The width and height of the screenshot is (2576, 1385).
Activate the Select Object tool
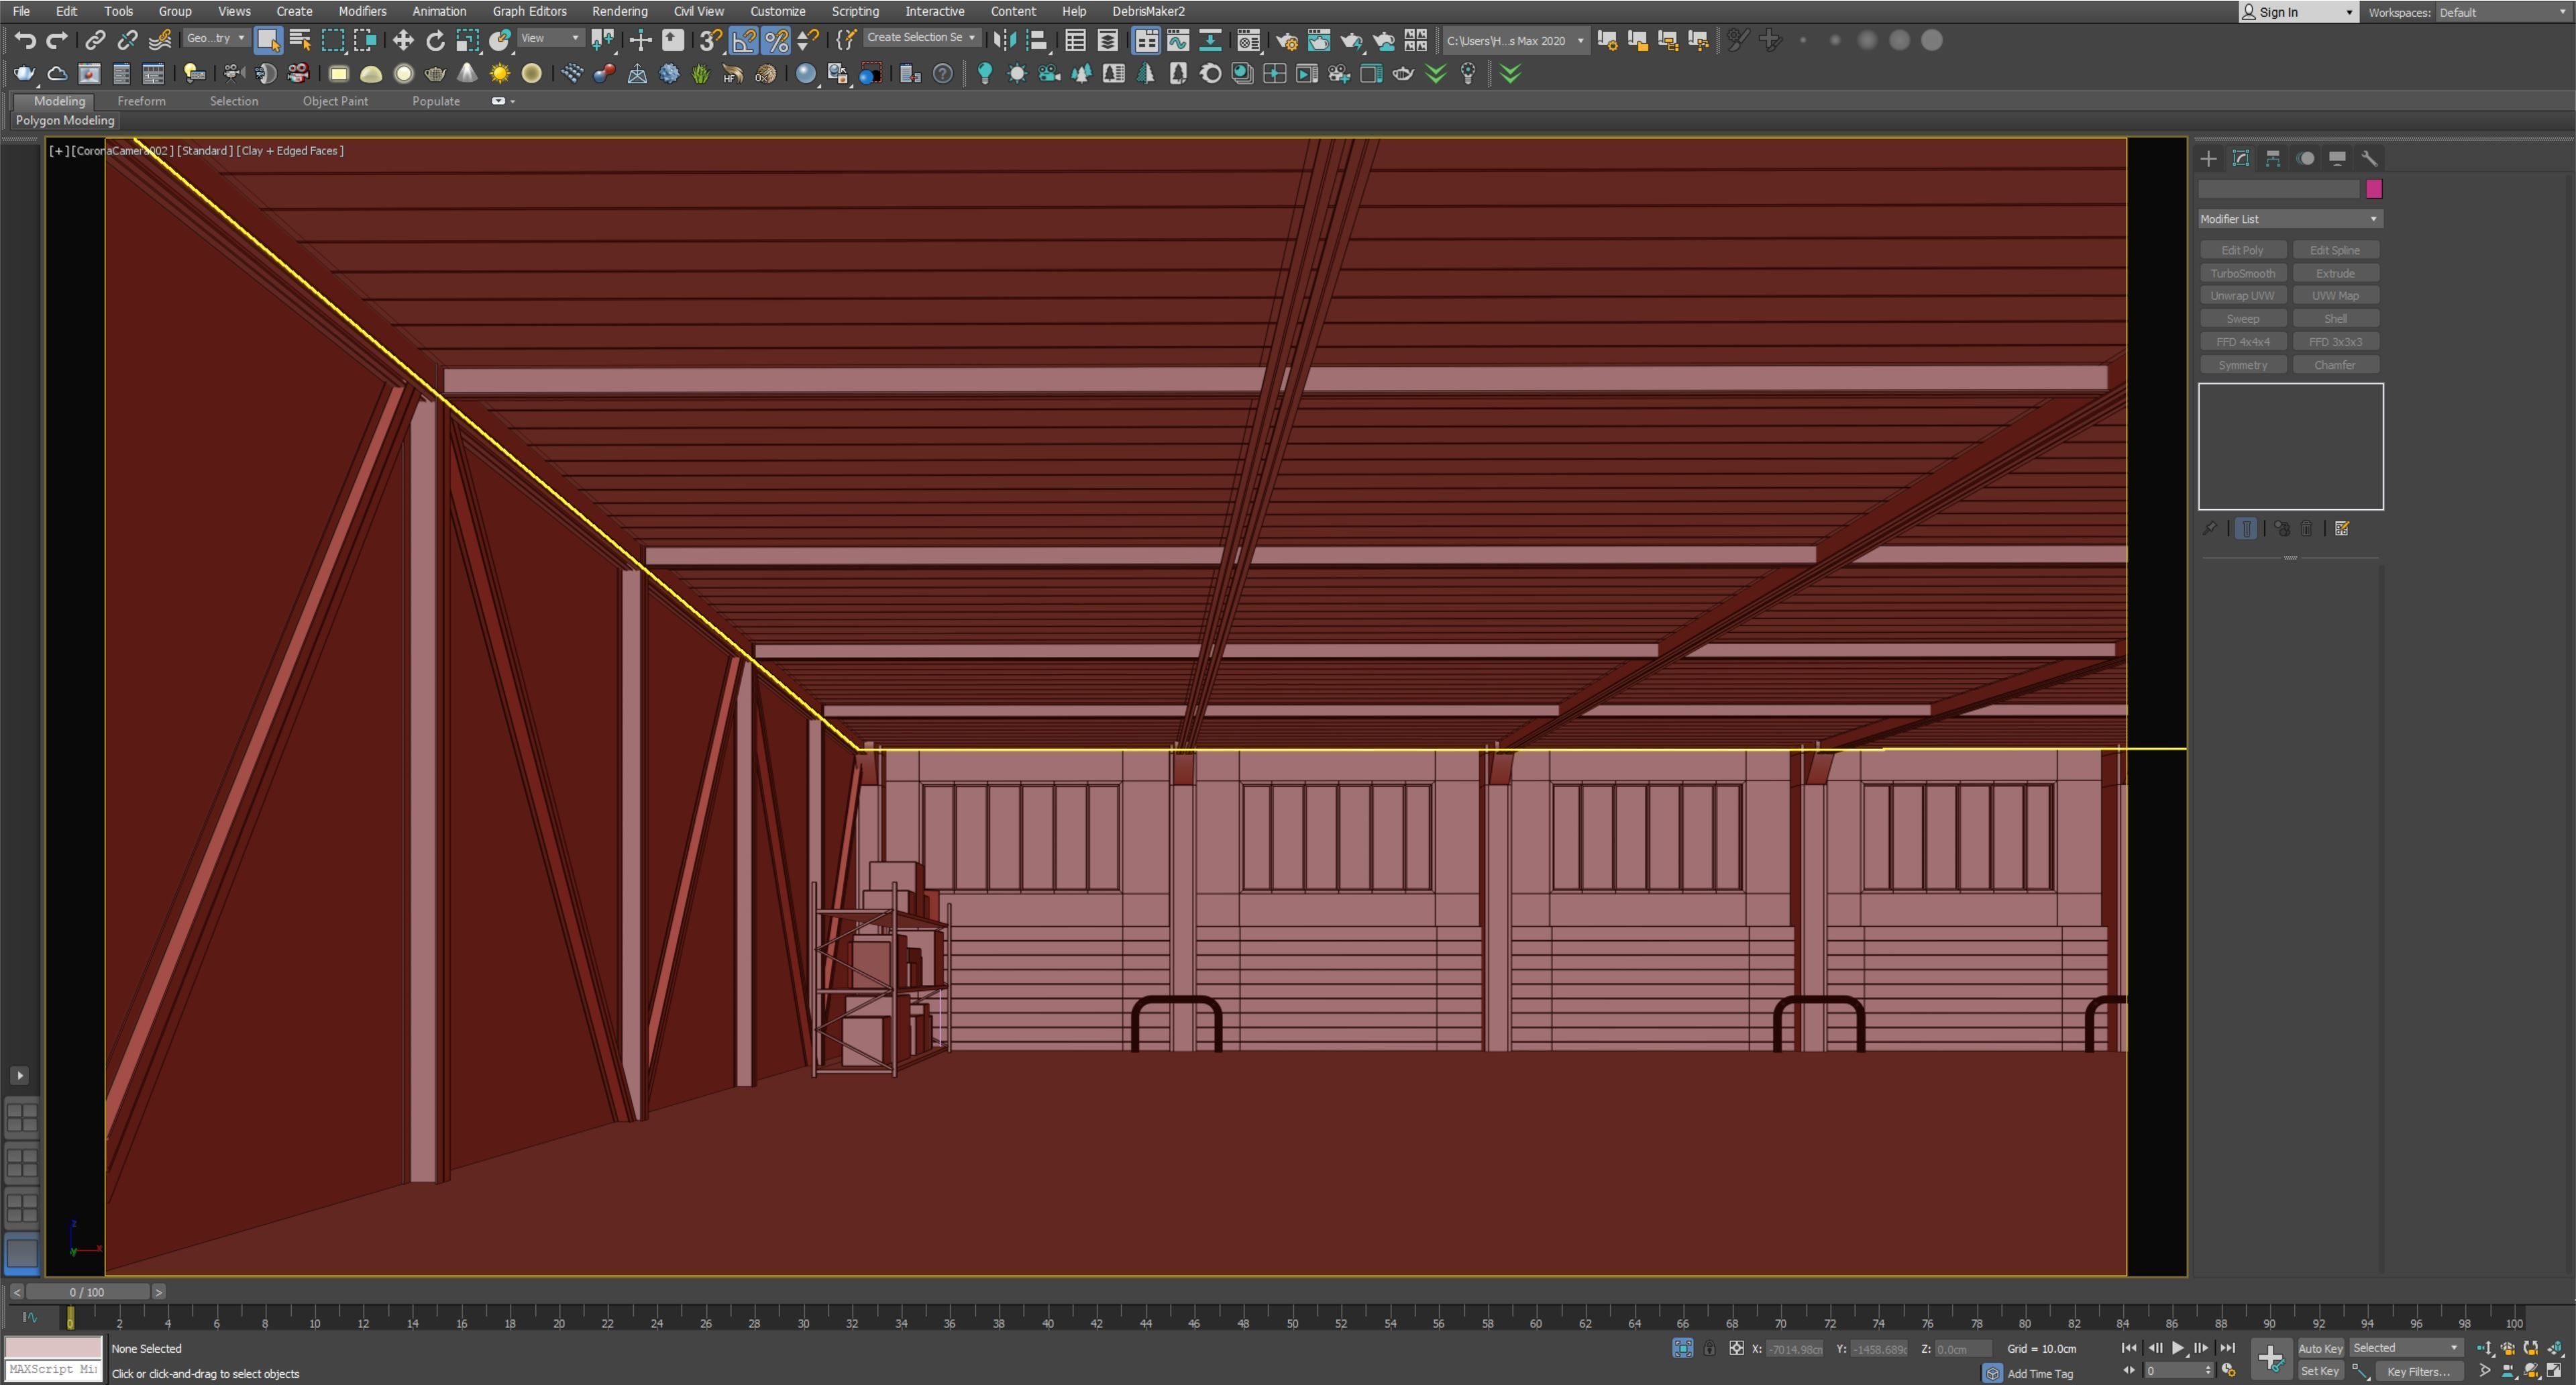pyautogui.click(x=267, y=40)
